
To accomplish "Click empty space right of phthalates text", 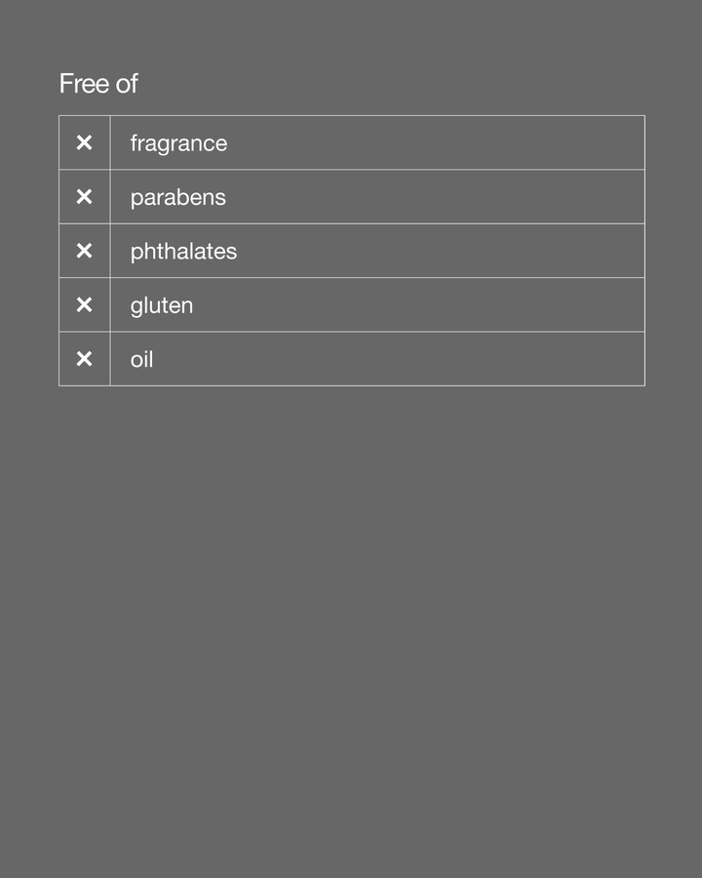I will coord(439,252).
